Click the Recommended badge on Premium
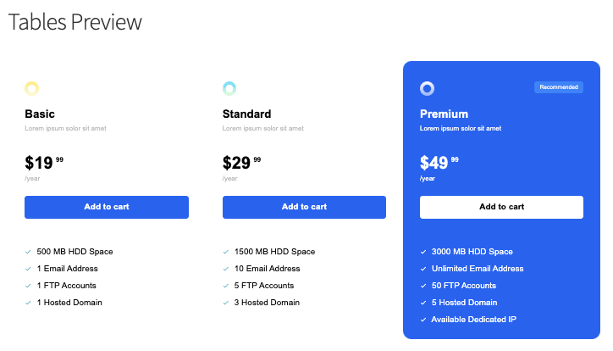This screenshot has height=351, width=613. tap(558, 86)
